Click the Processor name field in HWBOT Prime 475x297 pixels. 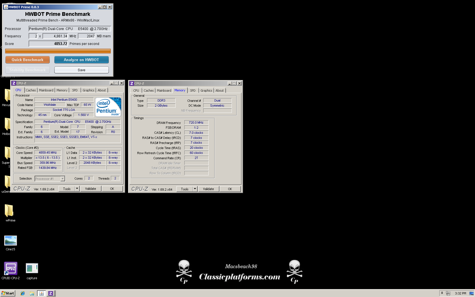70,29
